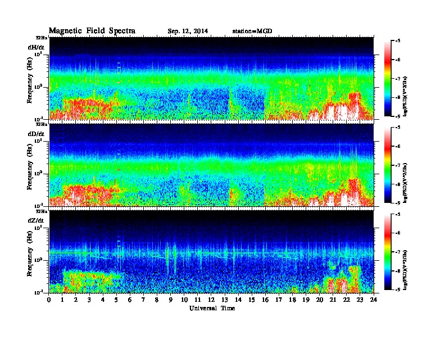Click the "32Hz" top frequency label of dH/dt panel

[42, 38]
